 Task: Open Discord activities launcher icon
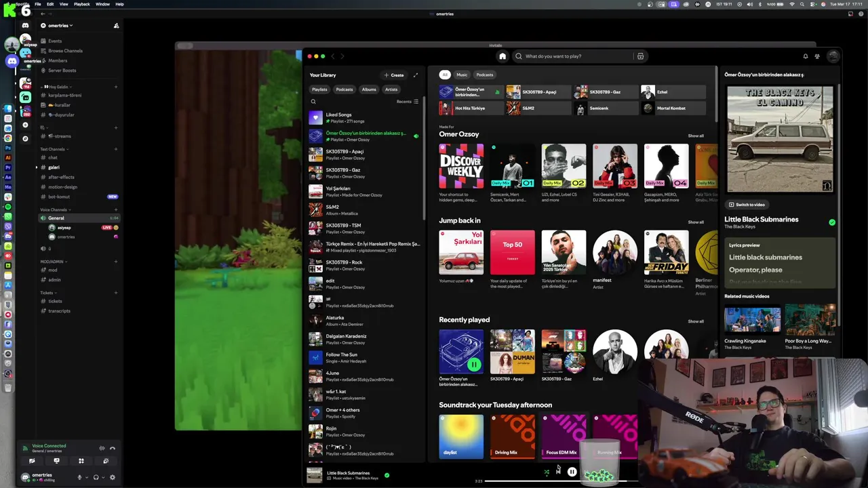[81, 461]
